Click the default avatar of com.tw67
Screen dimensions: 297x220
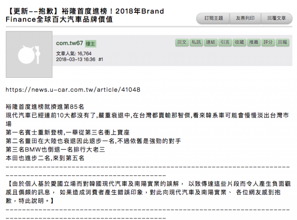click(29, 54)
